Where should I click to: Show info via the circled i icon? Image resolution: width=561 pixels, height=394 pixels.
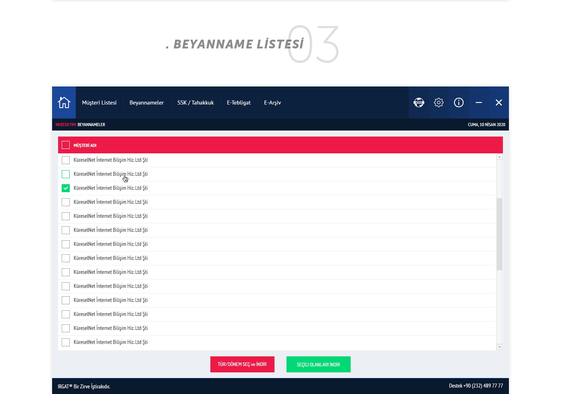[459, 103]
